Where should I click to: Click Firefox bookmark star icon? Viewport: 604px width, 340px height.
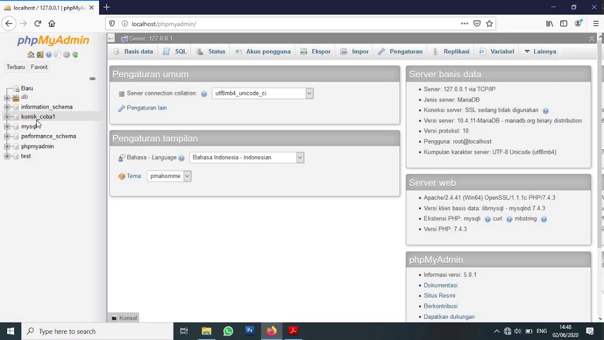click(489, 24)
